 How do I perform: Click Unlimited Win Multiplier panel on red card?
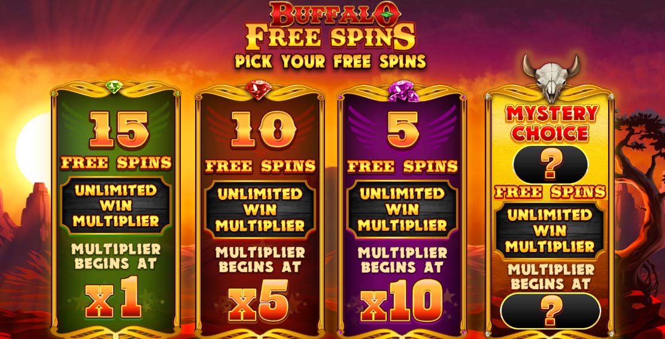(x=260, y=210)
